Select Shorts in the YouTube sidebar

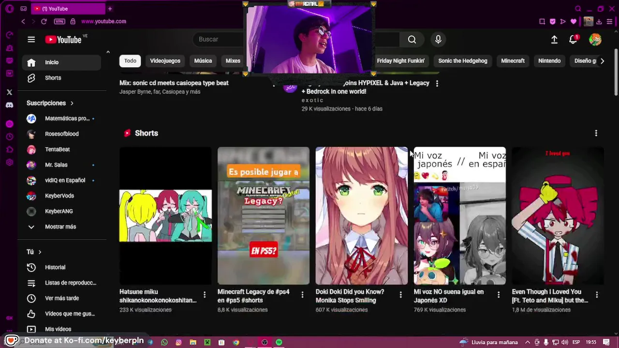tap(61, 78)
